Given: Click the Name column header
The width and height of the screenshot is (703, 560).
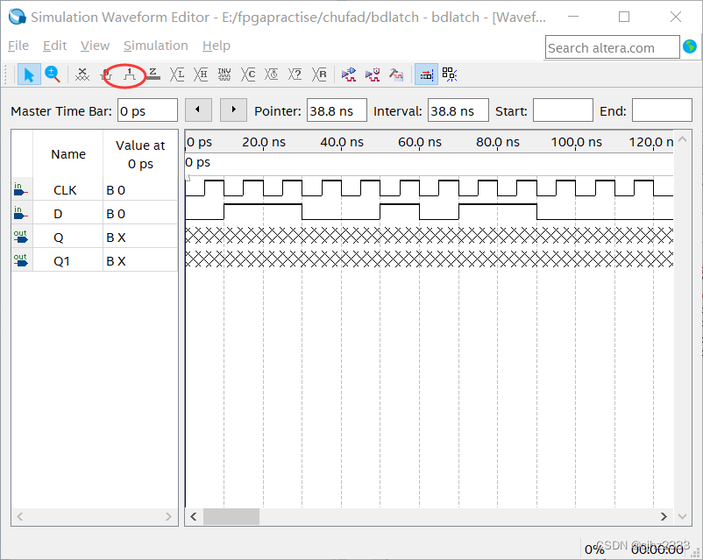Looking at the screenshot, I should 68,153.
